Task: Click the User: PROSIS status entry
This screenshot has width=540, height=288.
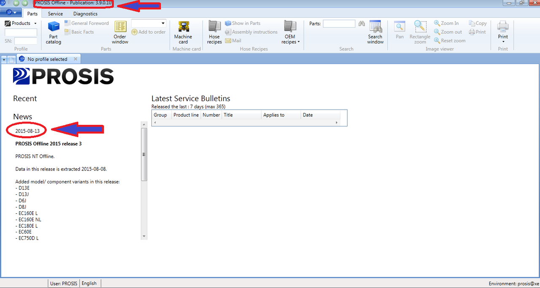Action: [64, 283]
